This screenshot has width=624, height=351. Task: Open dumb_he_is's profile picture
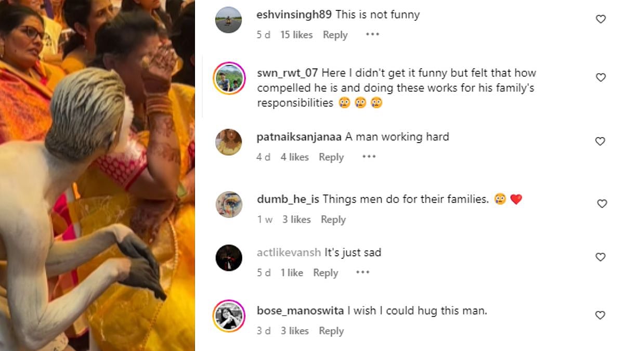pyautogui.click(x=229, y=204)
